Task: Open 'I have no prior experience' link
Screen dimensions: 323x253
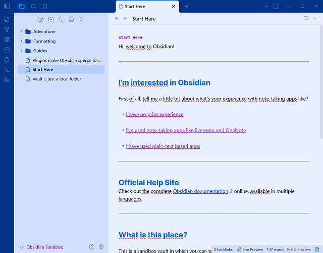Action: 154,114
